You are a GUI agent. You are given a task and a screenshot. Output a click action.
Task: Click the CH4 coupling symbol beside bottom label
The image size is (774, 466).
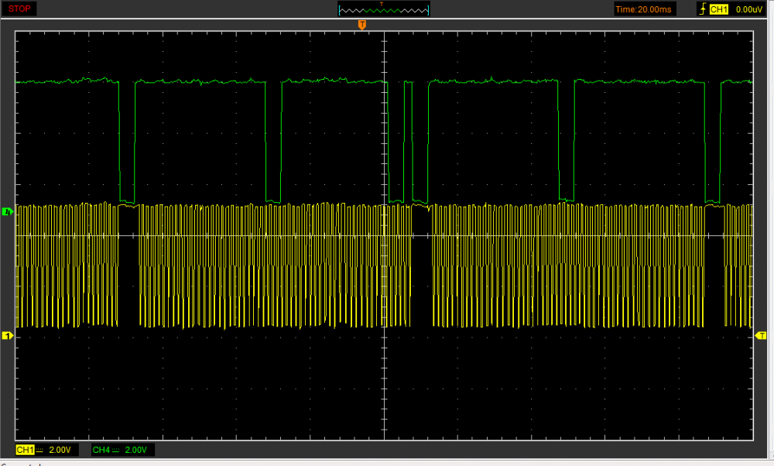click(x=115, y=450)
